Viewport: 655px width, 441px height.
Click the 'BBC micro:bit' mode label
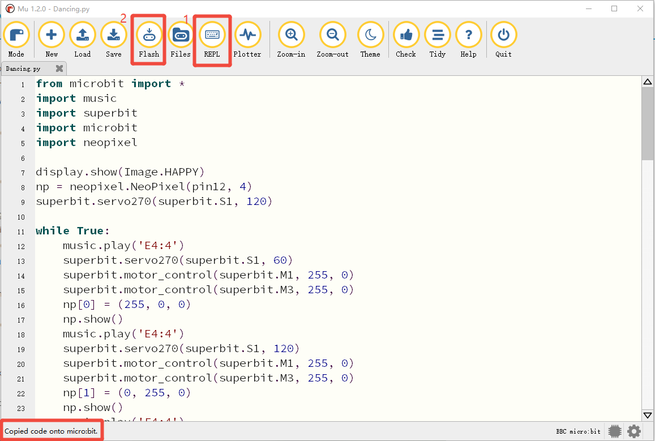tap(578, 431)
